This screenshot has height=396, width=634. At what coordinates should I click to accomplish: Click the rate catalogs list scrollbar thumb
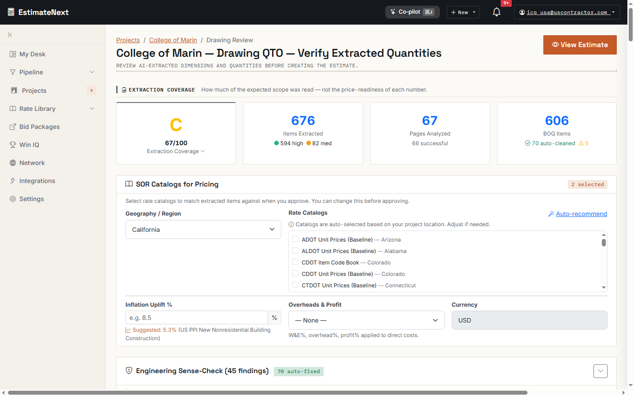pos(604,242)
